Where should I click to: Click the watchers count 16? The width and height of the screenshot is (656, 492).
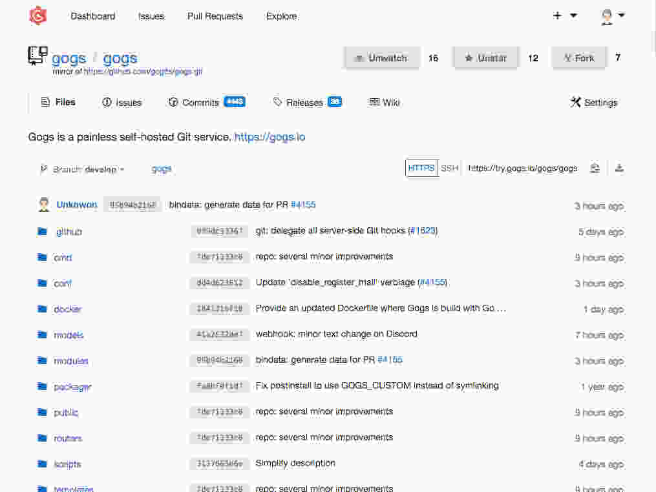pyautogui.click(x=434, y=57)
